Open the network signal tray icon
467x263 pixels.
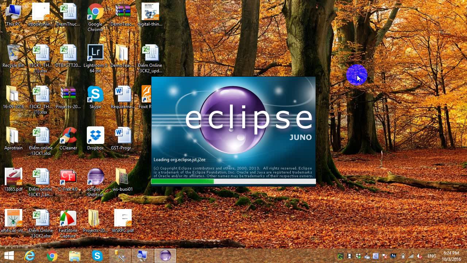point(411,256)
